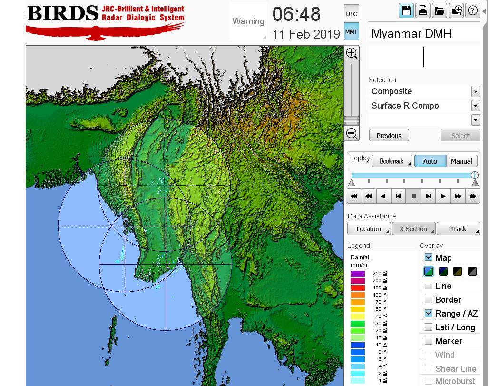Viewport: 490px width, 386px height.
Task: Zoom out with the magnifier minus icon
Action: [352, 134]
